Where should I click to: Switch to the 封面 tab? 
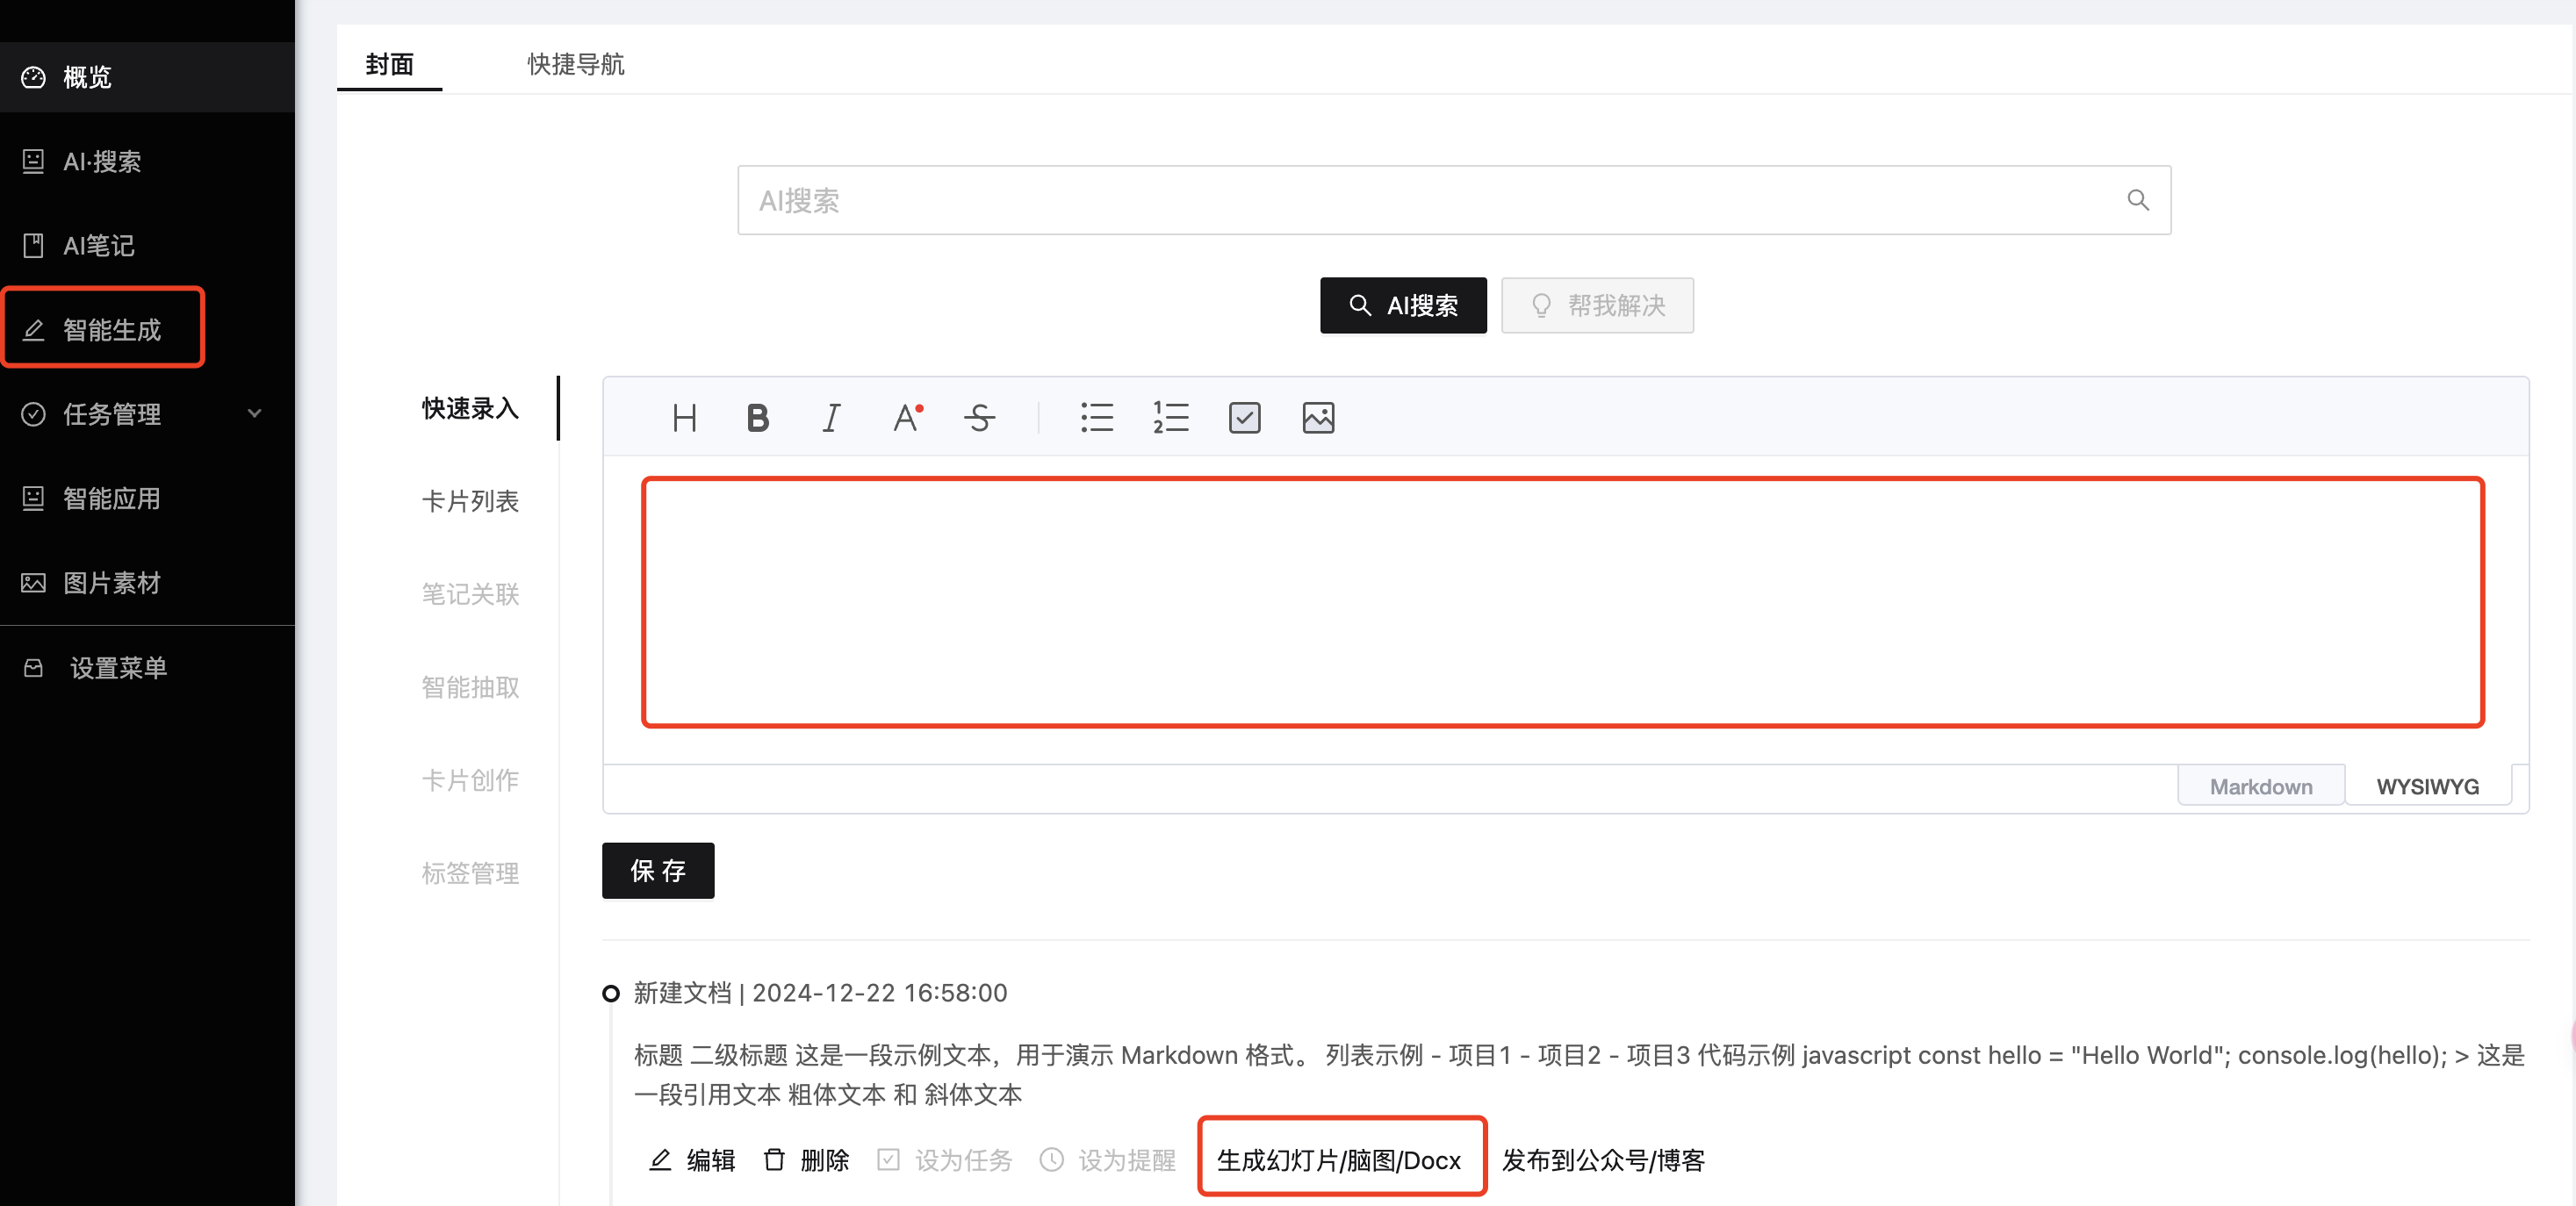tap(389, 64)
